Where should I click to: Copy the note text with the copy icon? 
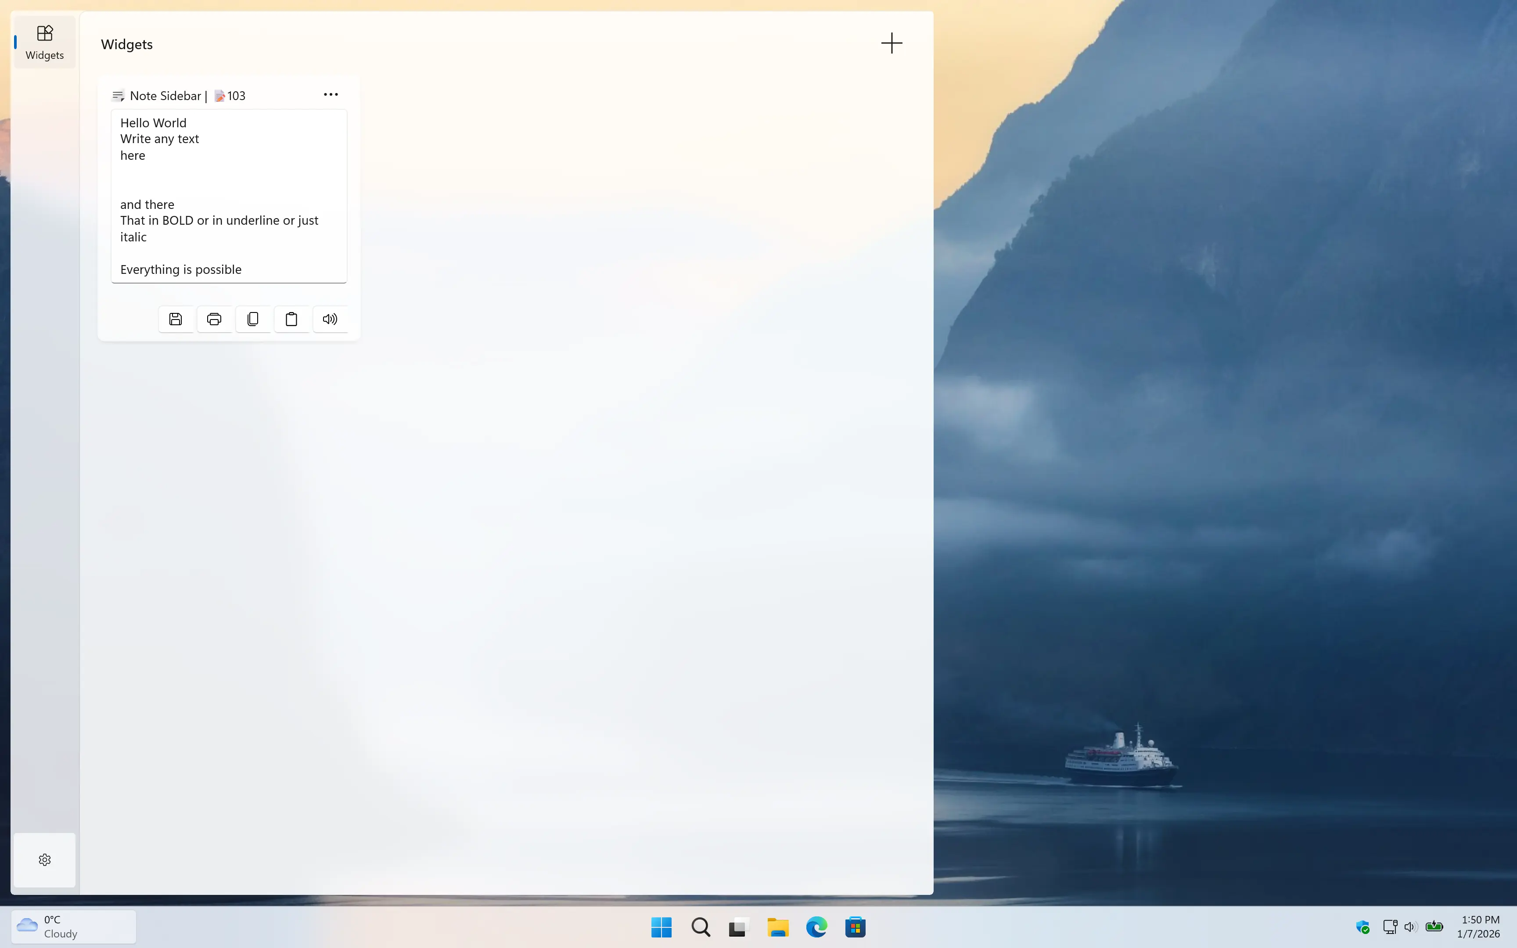253,319
